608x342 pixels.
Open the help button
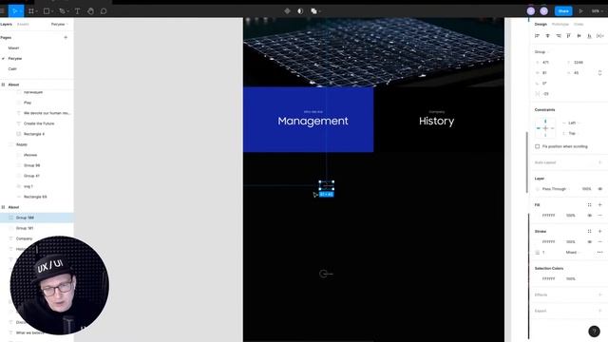(x=594, y=332)
